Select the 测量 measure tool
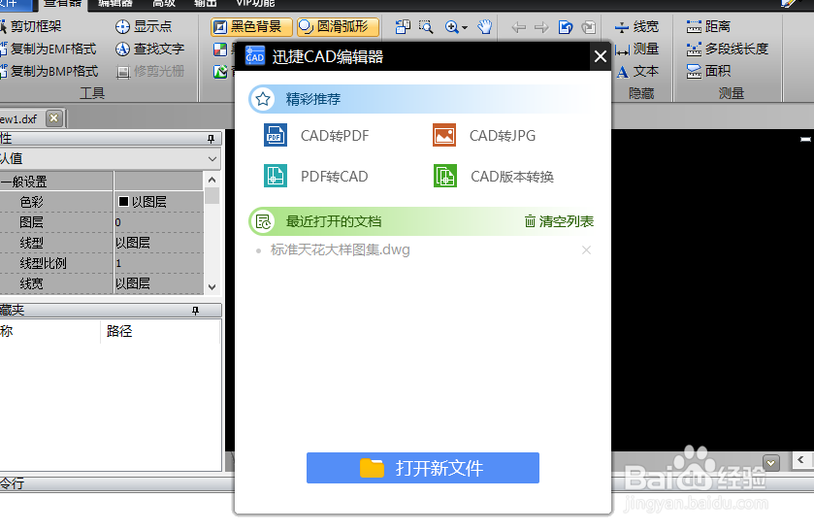The height and width of the screenshot is (531, 814). tap(636, 49)
